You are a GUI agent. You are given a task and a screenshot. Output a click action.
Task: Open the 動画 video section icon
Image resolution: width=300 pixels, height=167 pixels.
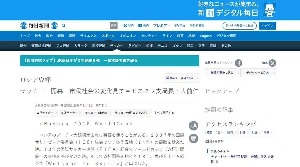click(140, 26)
